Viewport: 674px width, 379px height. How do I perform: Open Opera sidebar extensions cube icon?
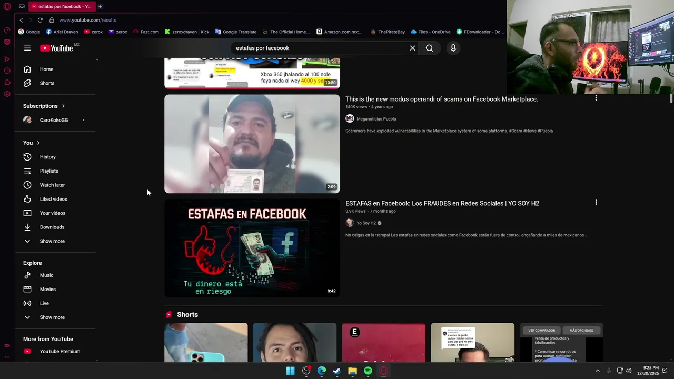click(7, 82)
